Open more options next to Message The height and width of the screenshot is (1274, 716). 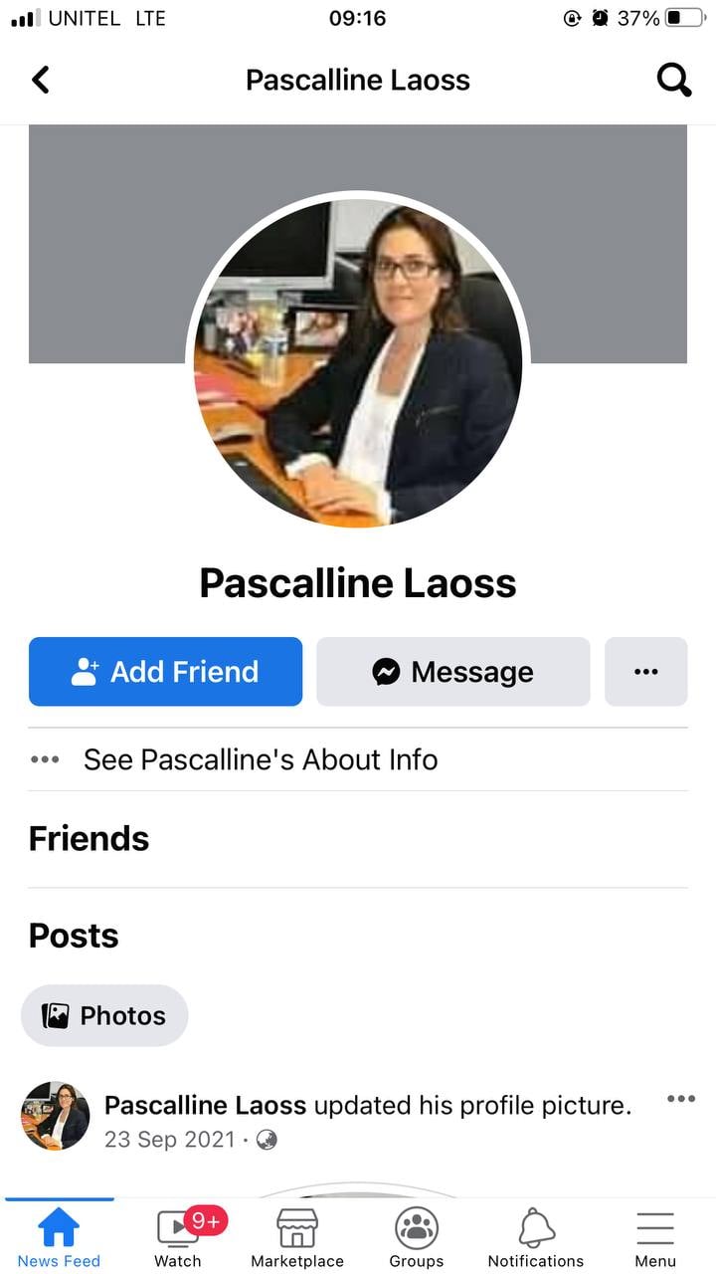(646, 672)
